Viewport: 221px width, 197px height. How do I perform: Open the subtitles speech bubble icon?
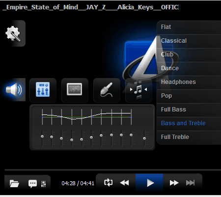(x=32, y=183)
